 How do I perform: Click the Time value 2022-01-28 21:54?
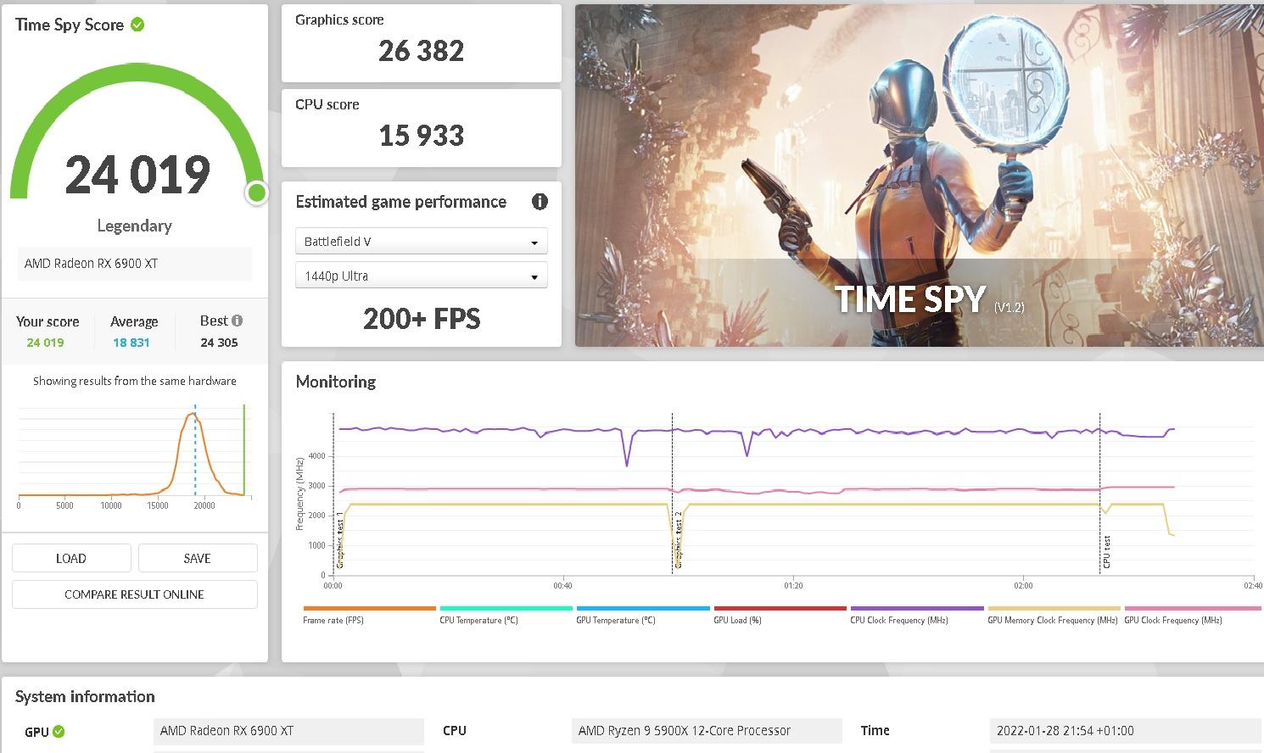point(1125,731)
